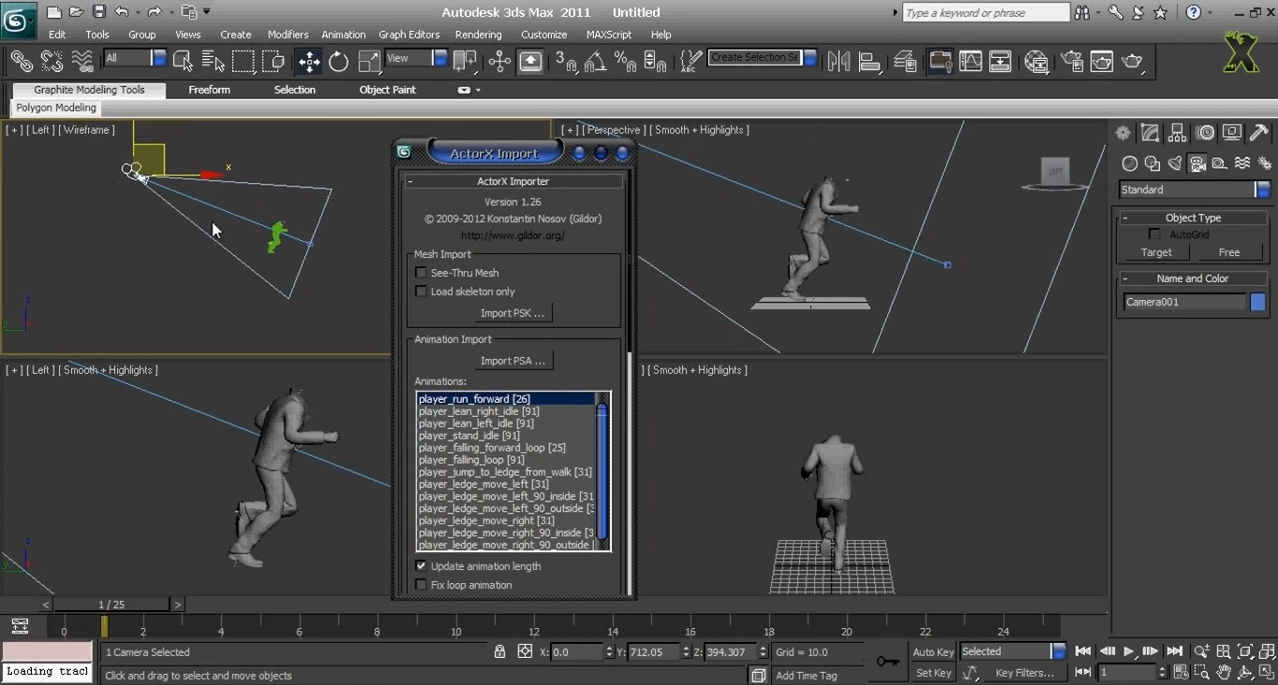
Task: Toggle Absolute/Offset transform type-in mode
Action: coord(525,651)
